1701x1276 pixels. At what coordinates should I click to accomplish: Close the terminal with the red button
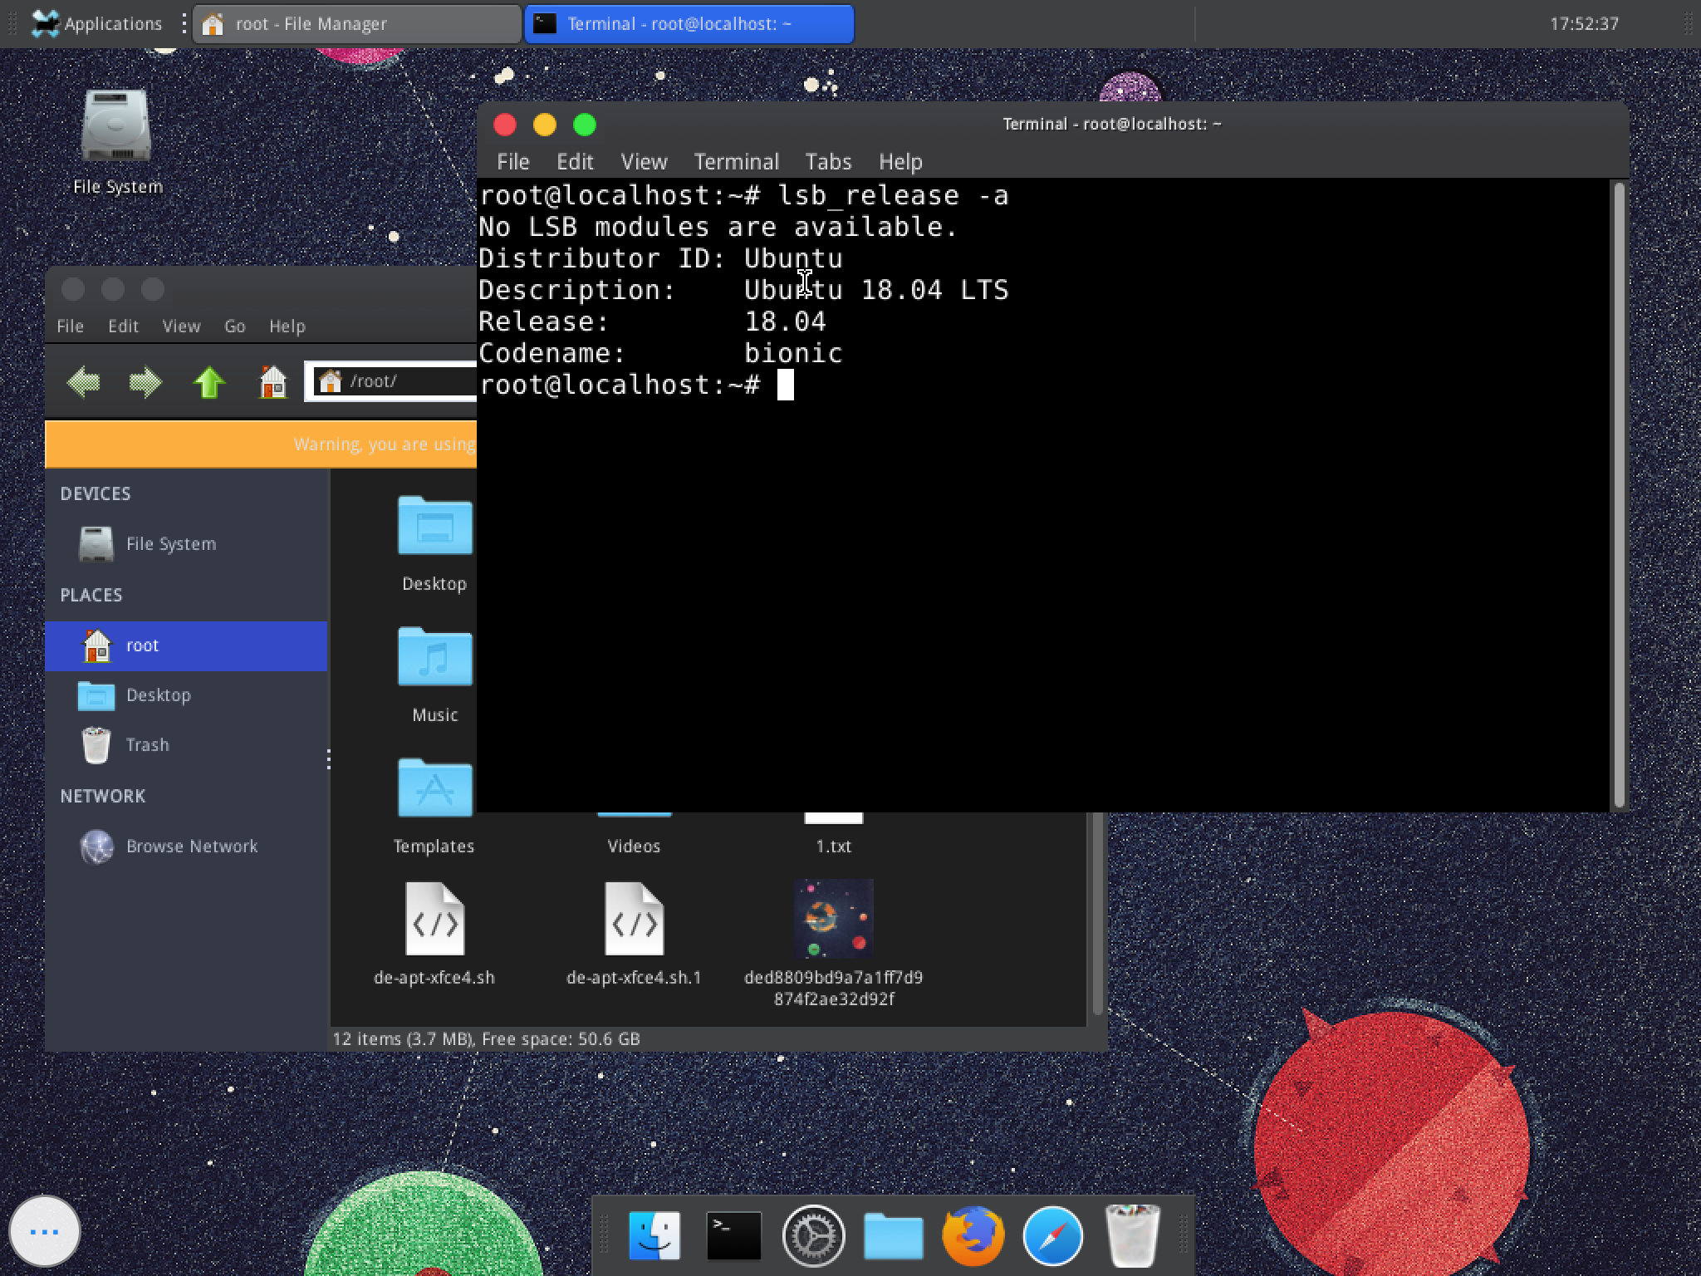pos(505,125)
